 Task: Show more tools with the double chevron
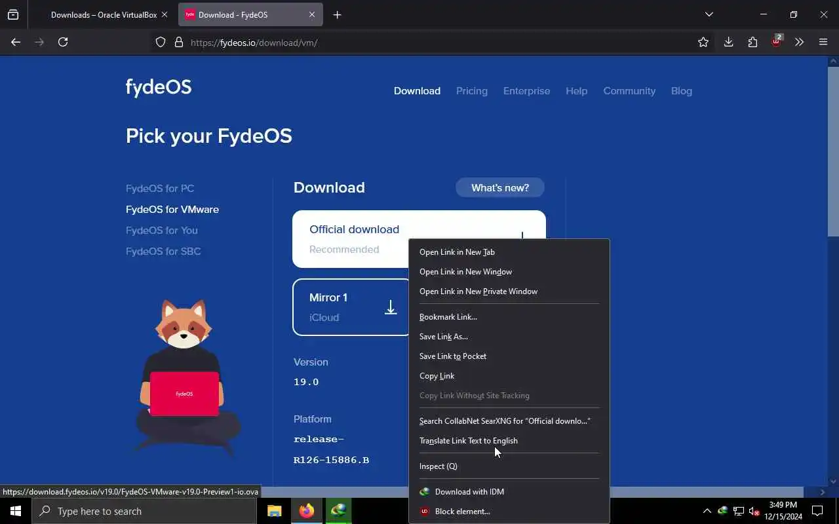(799, 42)
